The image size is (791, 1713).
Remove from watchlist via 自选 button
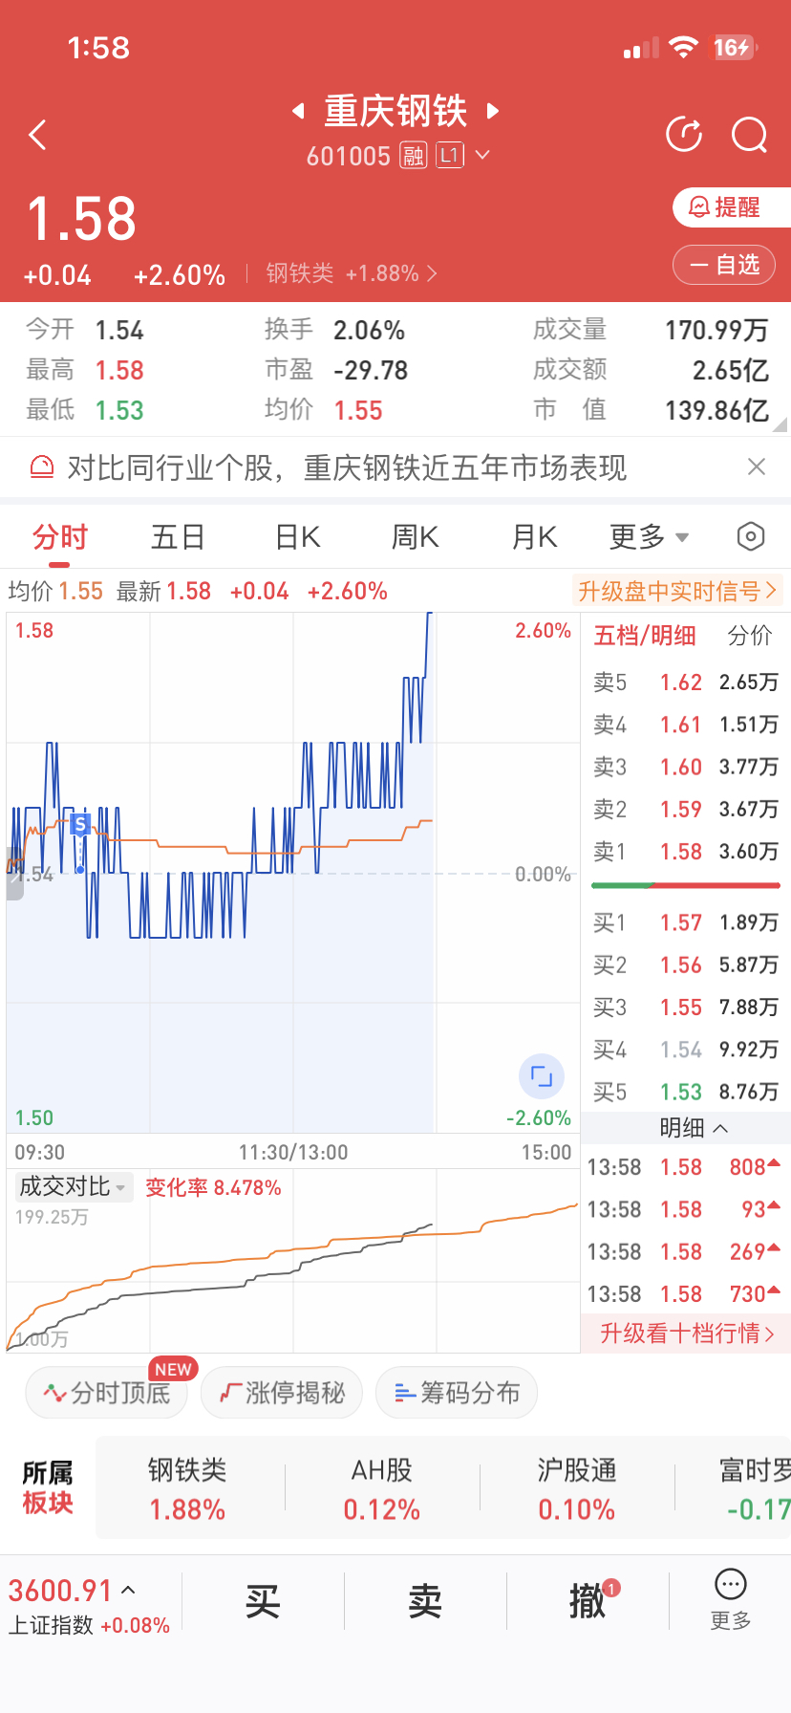coord(723,265)
